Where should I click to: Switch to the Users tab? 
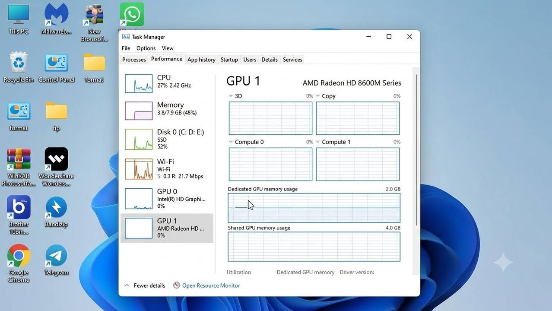tap(250, 60)
